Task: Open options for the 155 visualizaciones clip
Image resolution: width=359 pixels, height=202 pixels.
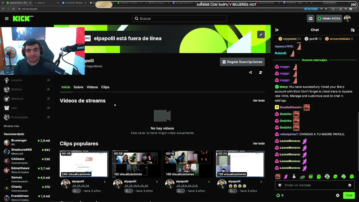Action: [157, 182]
